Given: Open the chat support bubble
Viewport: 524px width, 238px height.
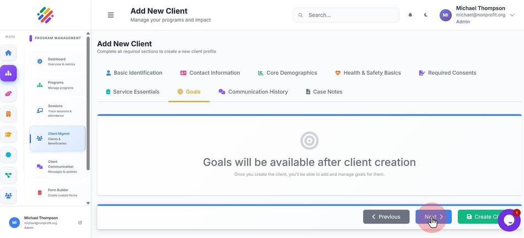Looking at the screenshot, I should pos(509,220).
